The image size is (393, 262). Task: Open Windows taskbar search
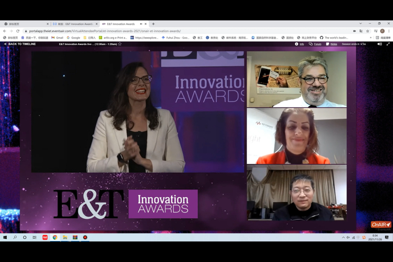[15, 237]
